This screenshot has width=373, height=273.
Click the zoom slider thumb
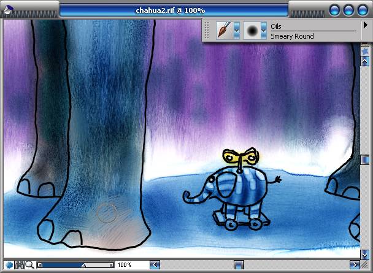83,266
